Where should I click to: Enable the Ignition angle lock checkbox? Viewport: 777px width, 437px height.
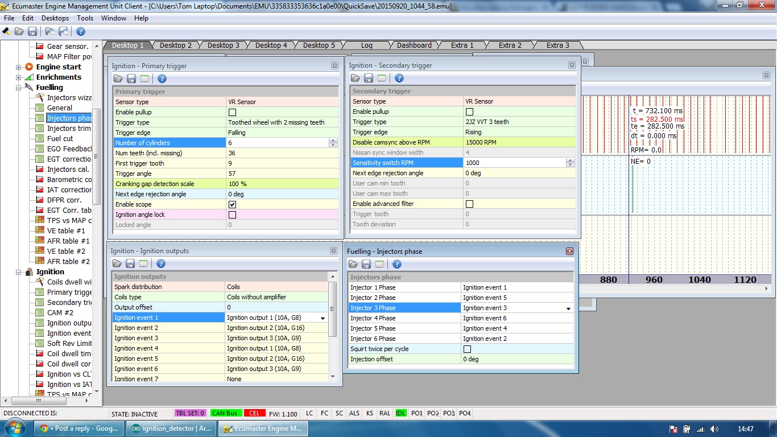tap(232, 215)
